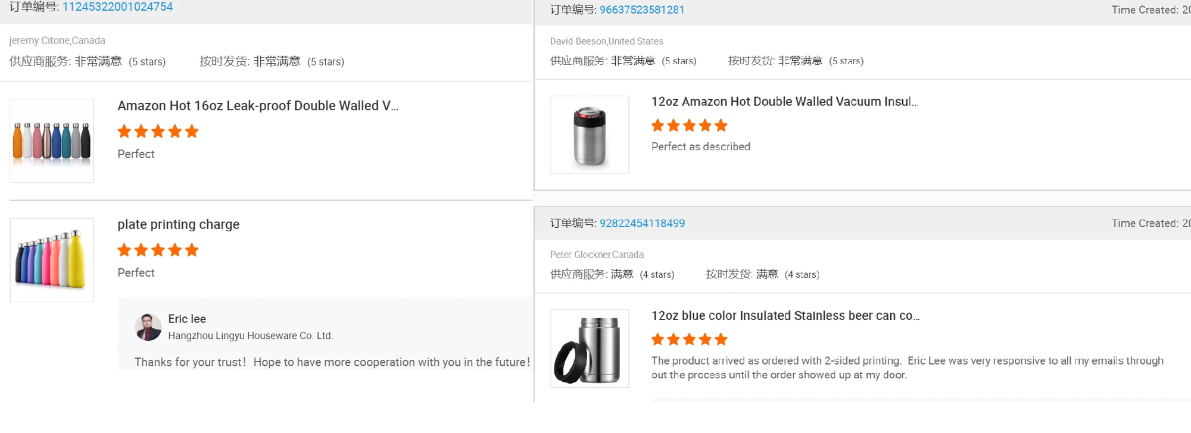Open the 12oz blue color Insulated Stainless title
The image size is (1191, 433).
785,316
